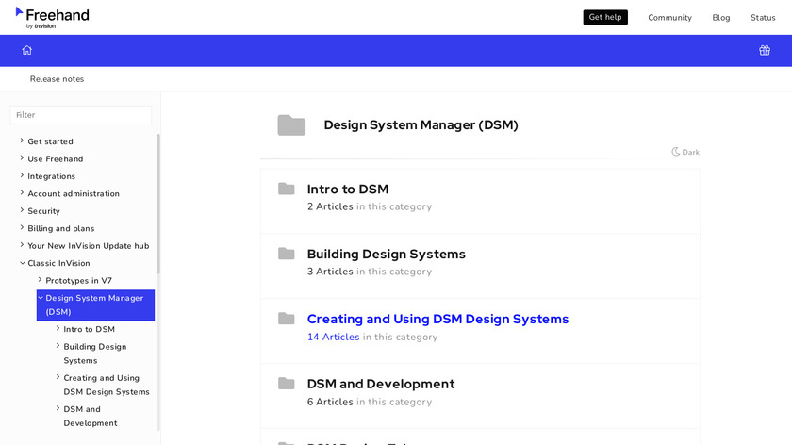This screenshot has width=792, height=445.
Task: Collapse the Classic InVision section
Action: tap(22, 263)
